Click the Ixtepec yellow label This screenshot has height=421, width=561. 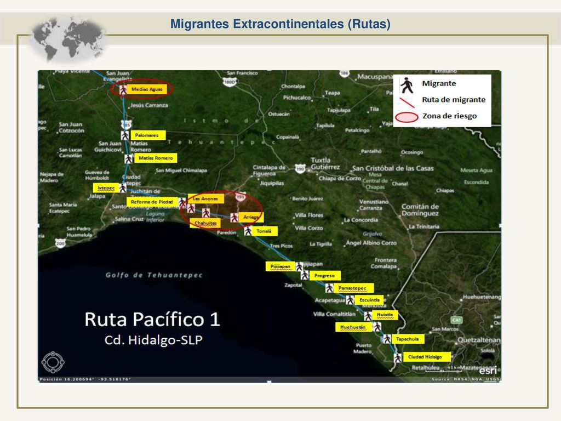[106, 187]
